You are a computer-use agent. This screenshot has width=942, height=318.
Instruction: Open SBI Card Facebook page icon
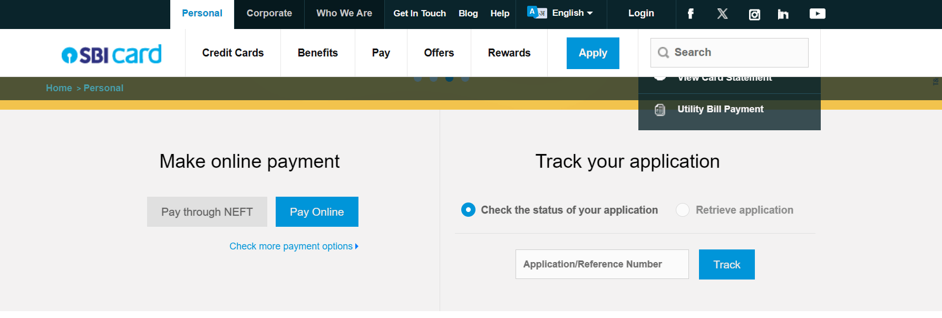tap(691, 14)
